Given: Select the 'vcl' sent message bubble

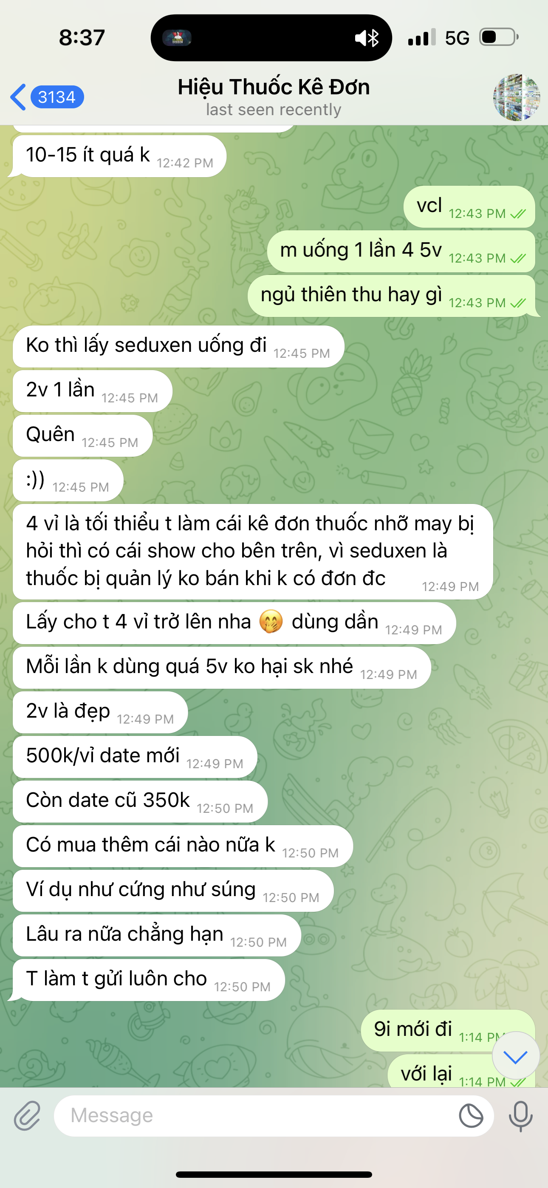Looking at the screenshot, I should tap(469, 206).
